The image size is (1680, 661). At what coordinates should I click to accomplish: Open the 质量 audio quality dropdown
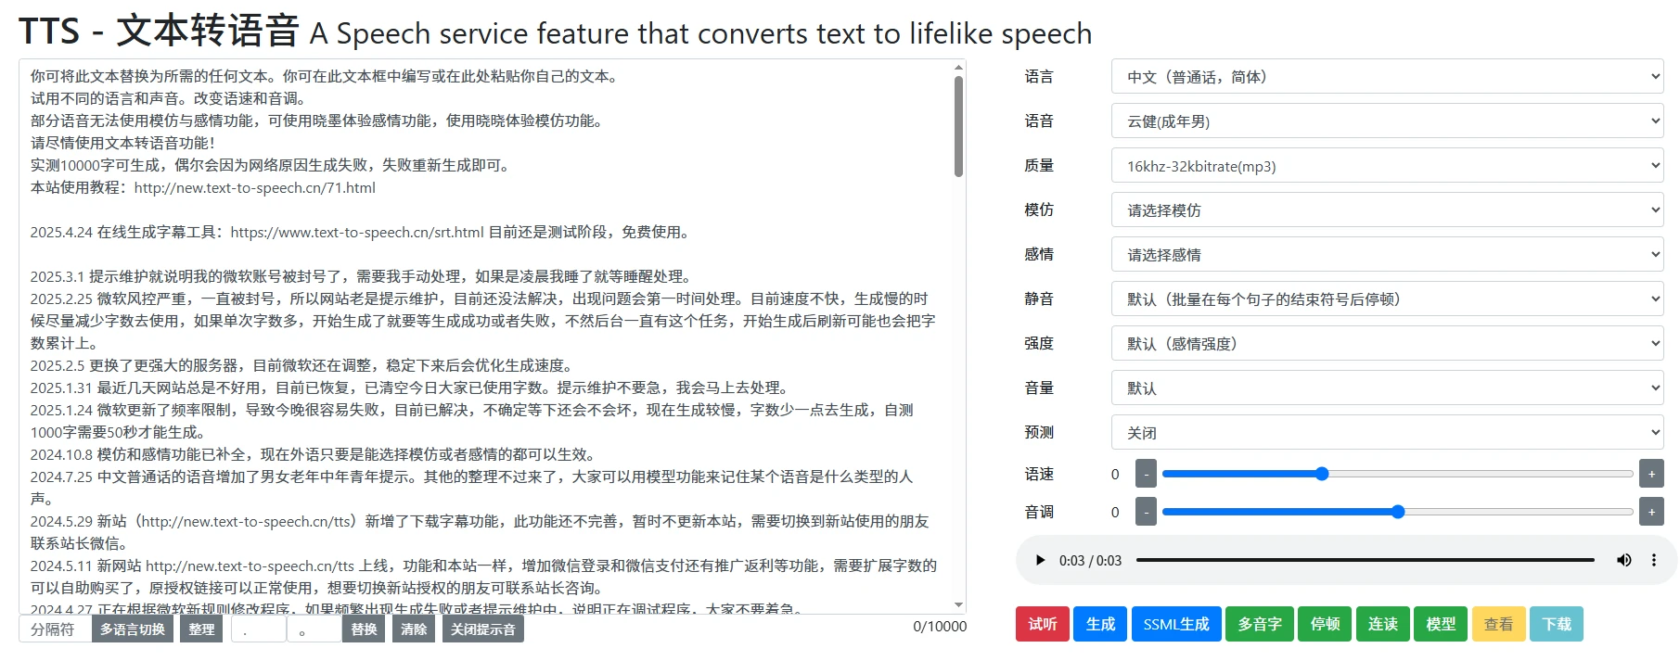pos(1387,166)
